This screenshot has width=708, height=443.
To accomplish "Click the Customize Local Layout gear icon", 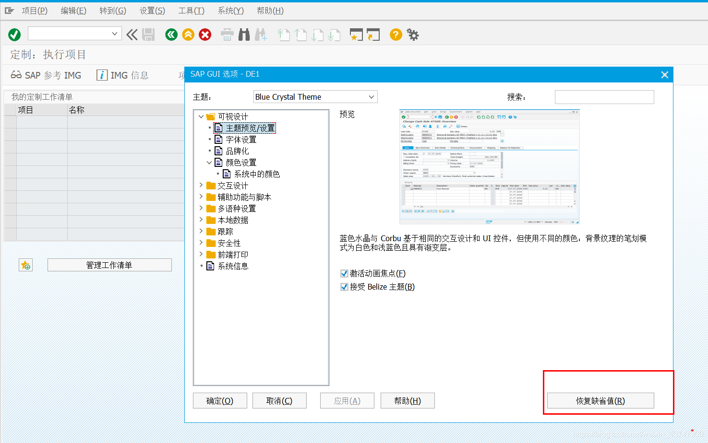I will [413, 35].
